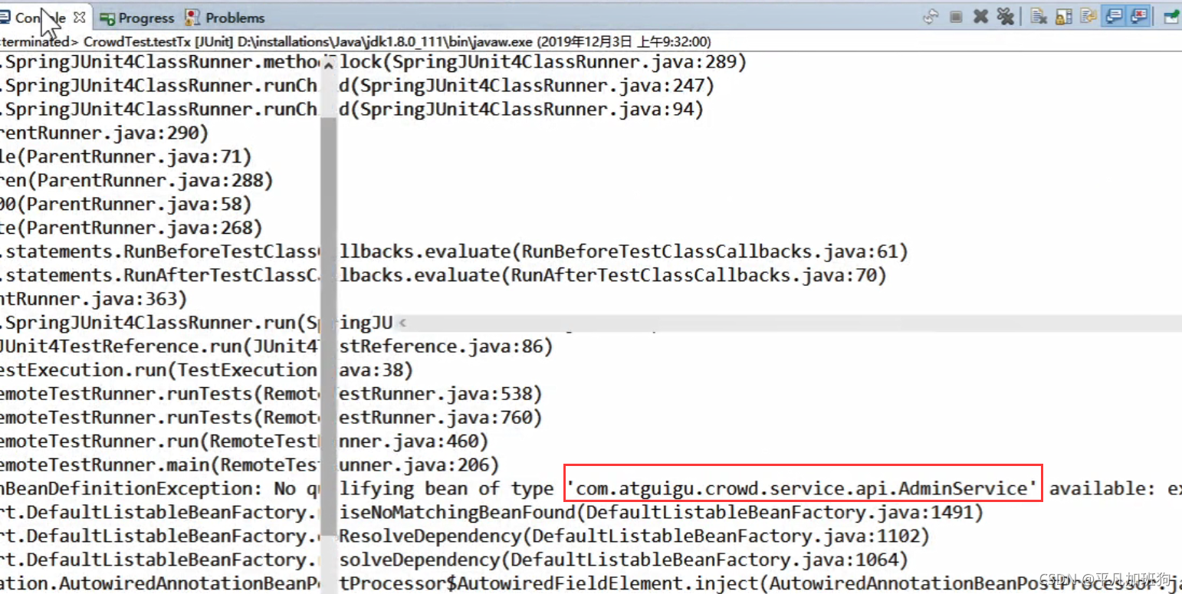Toggle Word Wrap in console
This screenshot has width=1182, height=594.
[1088, 16]
